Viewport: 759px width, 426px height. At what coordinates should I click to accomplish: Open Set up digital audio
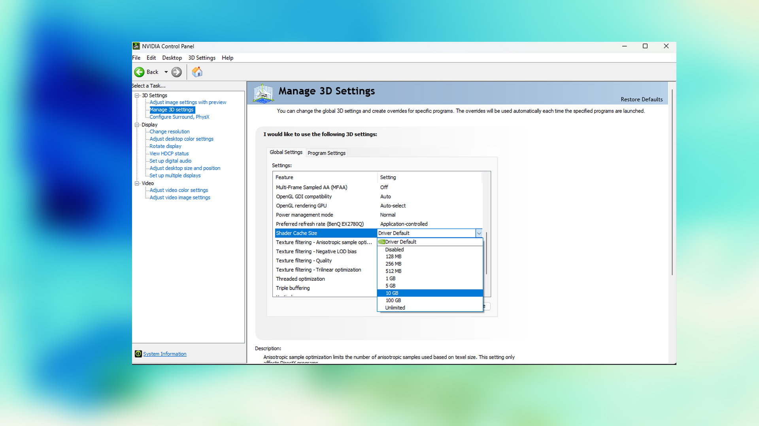170,161
